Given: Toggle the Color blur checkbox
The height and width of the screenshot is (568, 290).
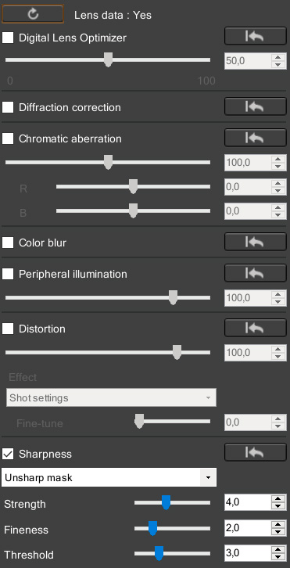Looking at the screenshot, I should [8, 243].
